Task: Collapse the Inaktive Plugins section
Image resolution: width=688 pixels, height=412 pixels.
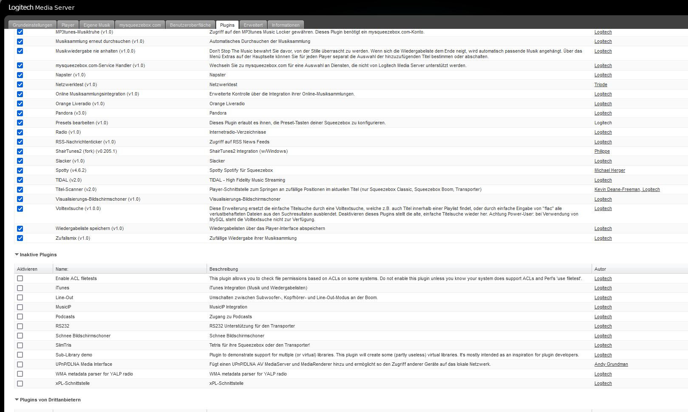Action: coord(36,255)
